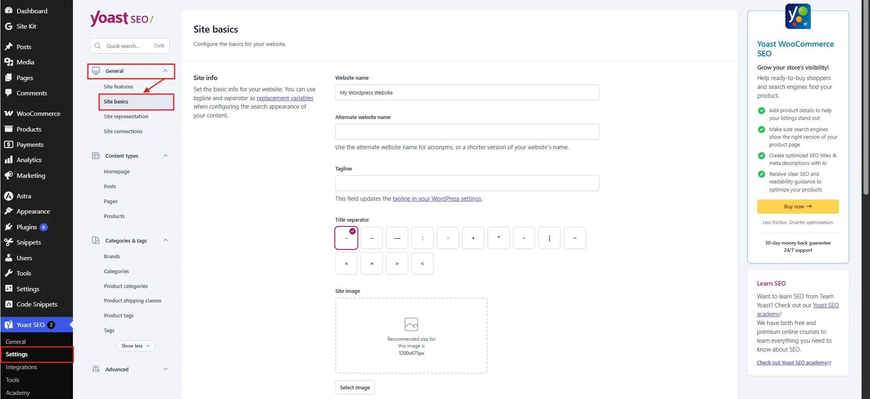The height and width of the screenshot is (399, 870).
Task: Open Site features settings page
Action: [118, 86]
